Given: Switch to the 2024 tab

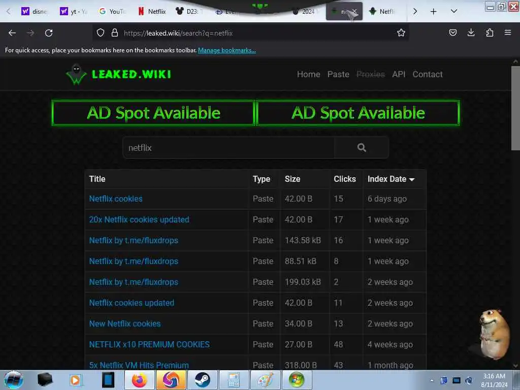Looking at the screenshot, I should click(305, 12).
